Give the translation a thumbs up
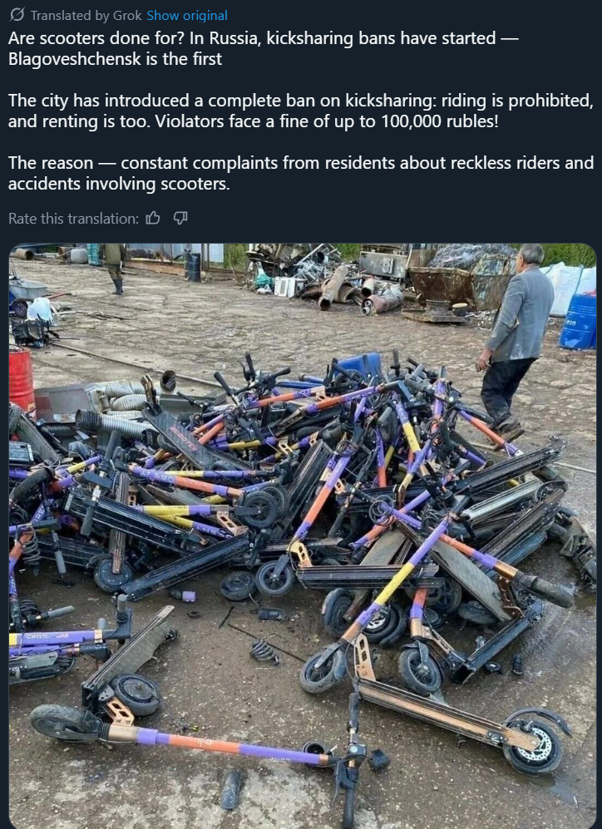Image resolution: width=602 pixels, height=829 pixels. pos(153,218)
